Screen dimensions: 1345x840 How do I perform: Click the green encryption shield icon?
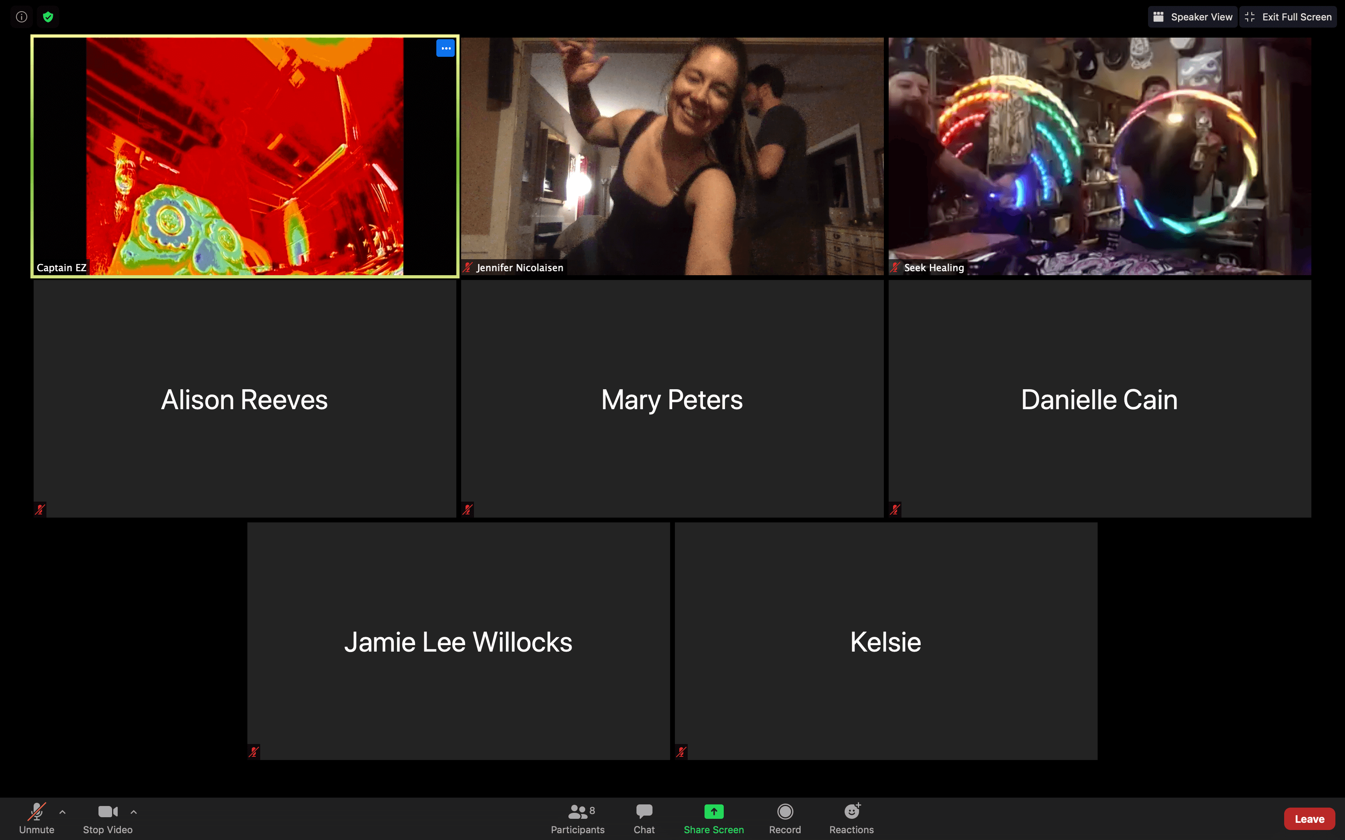pos(48,17)
